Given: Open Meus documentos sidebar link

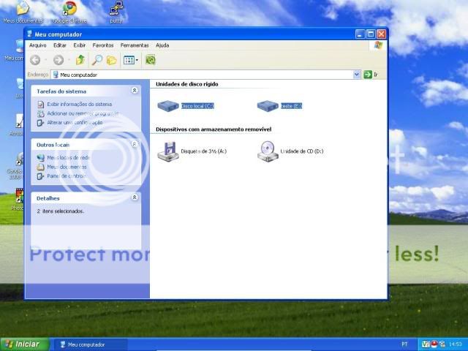Looking at the screenshot, I should point(67,167).
